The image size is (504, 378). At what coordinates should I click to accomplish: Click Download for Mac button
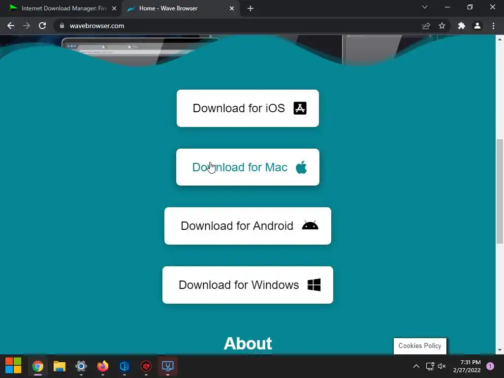(248, 167)
